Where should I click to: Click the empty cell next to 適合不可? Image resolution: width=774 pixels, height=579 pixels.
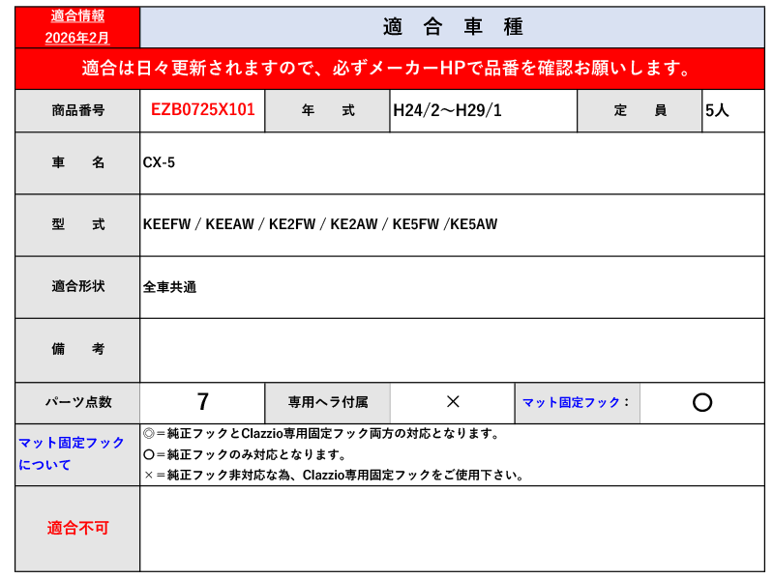[452, 528]
